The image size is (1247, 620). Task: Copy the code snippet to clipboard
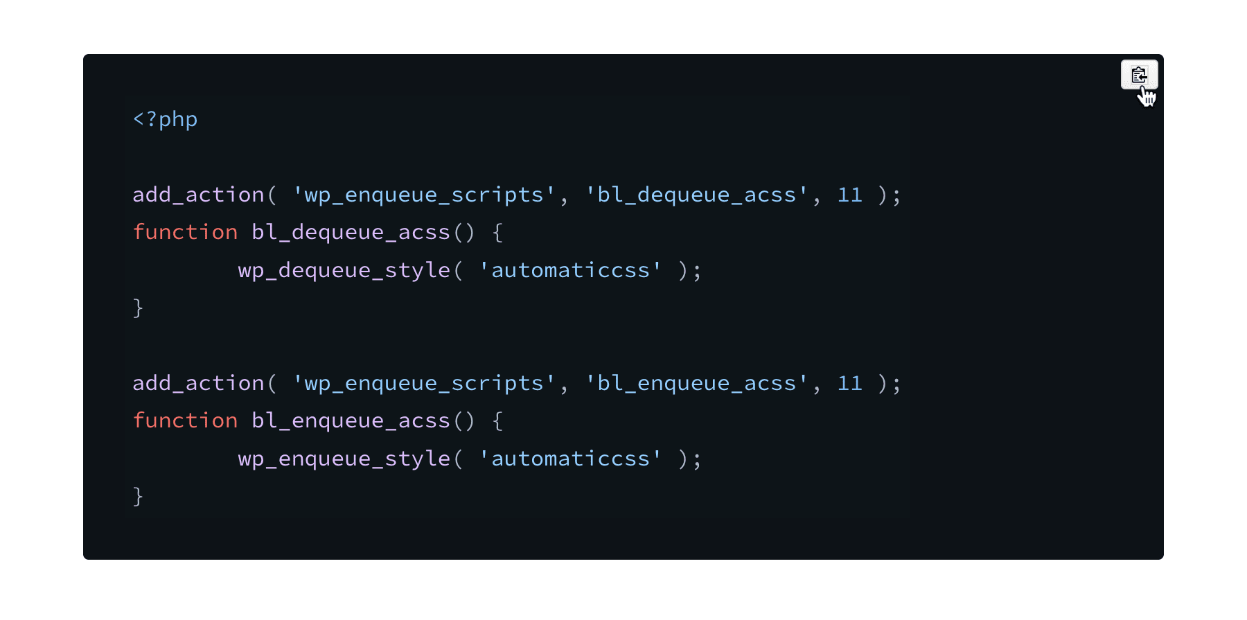pos(1139,75)
